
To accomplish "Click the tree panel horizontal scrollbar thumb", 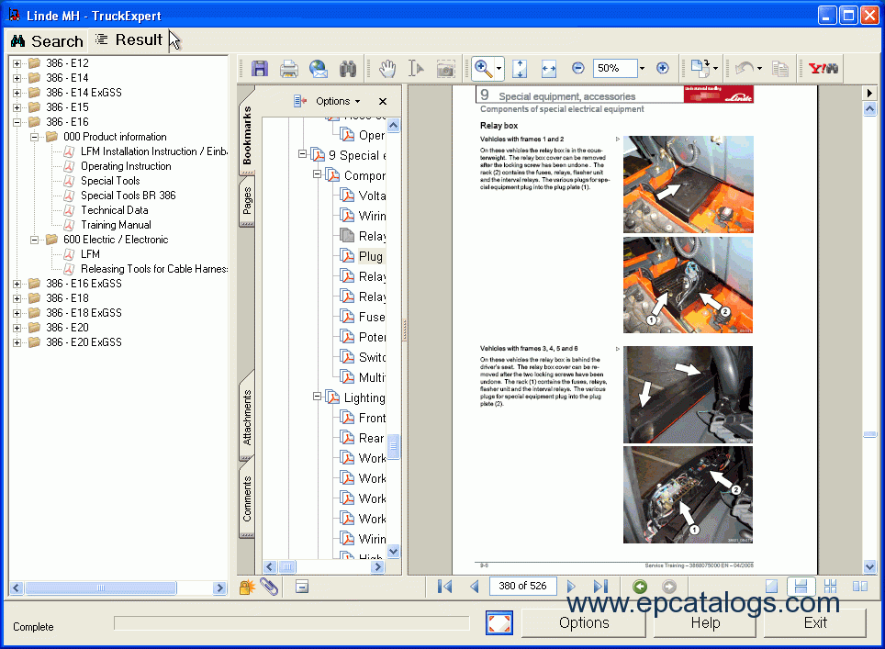I will coord(101,588).
